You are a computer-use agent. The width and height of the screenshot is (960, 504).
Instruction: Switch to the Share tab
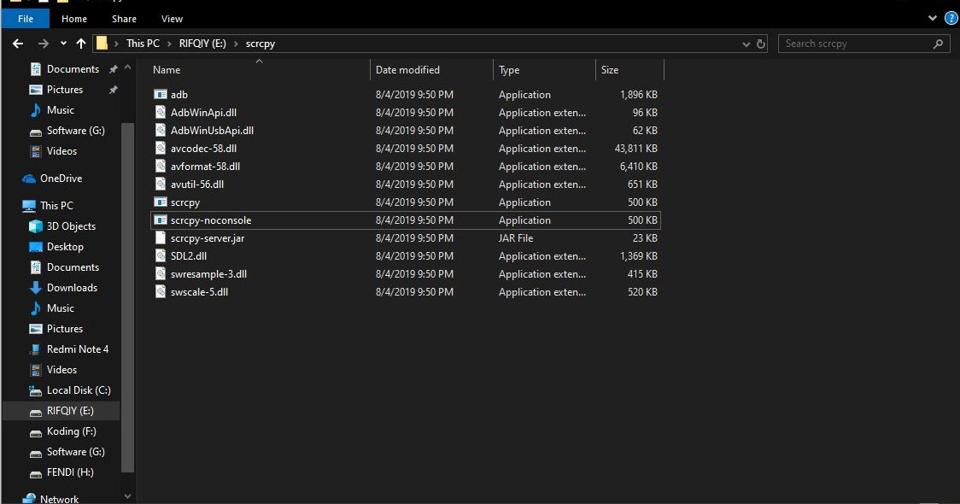pos(124,18)
